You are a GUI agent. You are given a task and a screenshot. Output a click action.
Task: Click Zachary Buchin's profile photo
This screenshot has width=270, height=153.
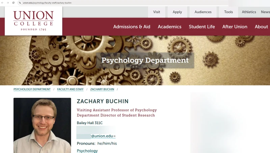42,125
